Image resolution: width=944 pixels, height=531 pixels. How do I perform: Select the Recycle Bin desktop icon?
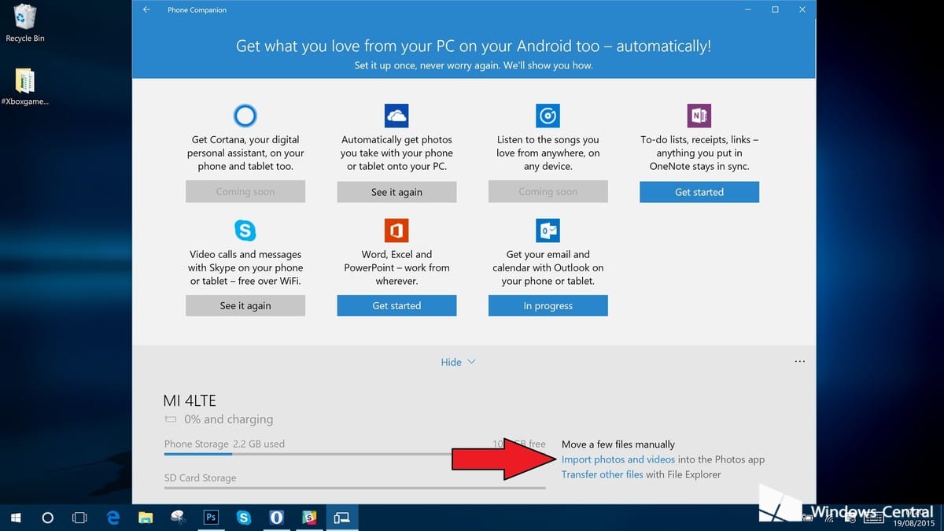(x=24, y=23)
